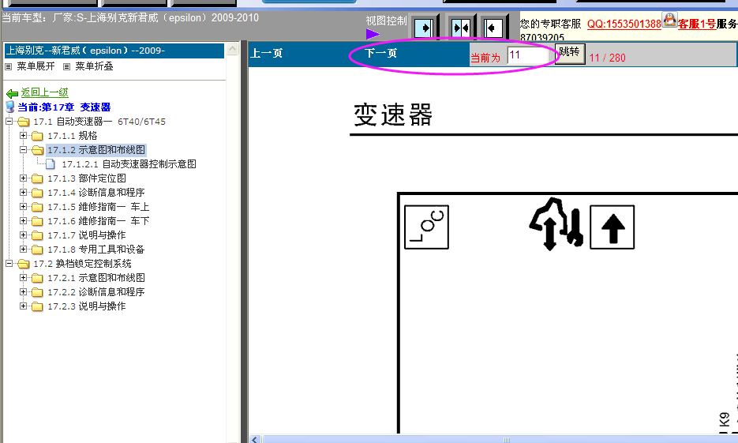Viewport: 738px width, 443px height.
Task: Click horizontal scrollbar left arrow
Action: [255, 439]
